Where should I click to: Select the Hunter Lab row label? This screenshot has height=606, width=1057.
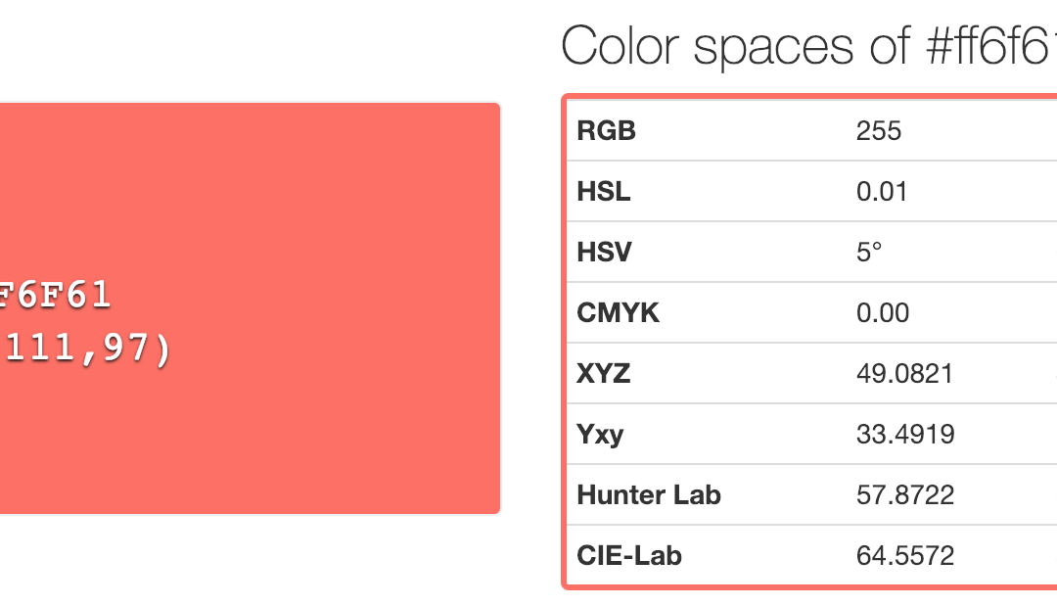(x=649, y=494)
